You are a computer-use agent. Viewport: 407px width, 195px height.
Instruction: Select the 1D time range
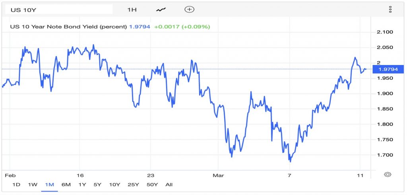[17, 184]
